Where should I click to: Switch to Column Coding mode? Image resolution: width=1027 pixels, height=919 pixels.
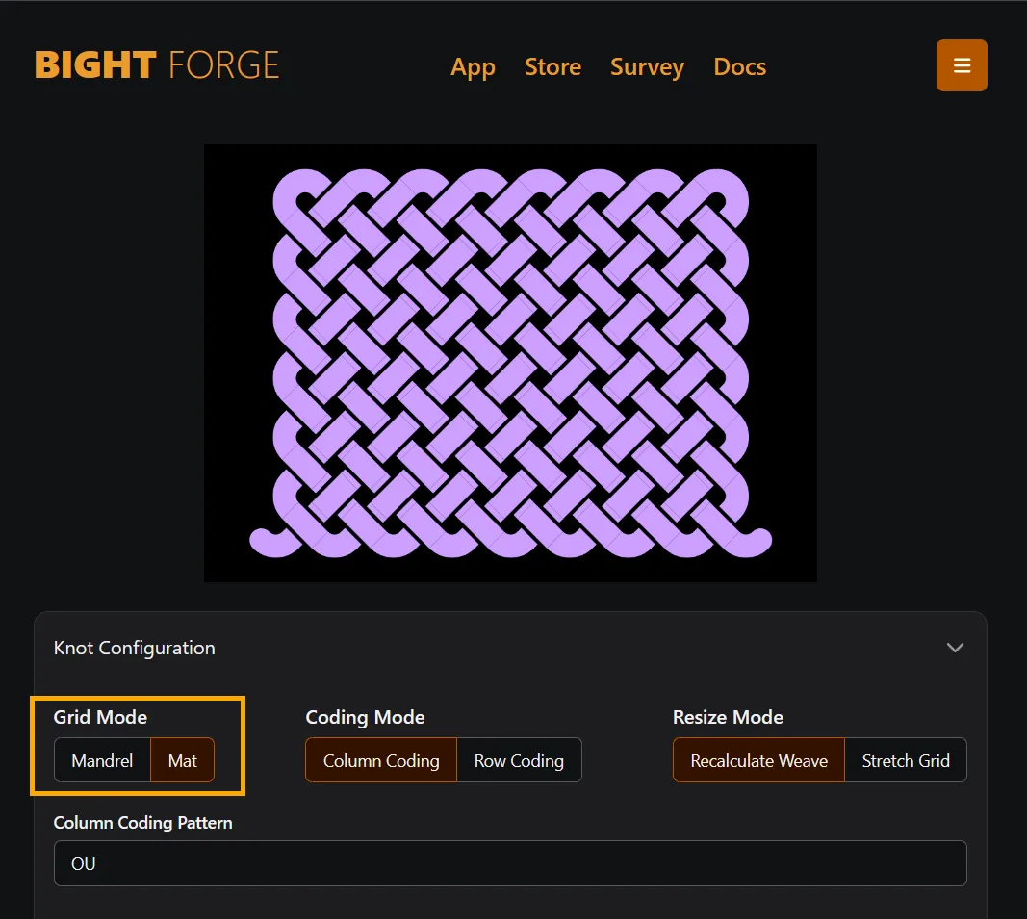(x=381, y=760)
